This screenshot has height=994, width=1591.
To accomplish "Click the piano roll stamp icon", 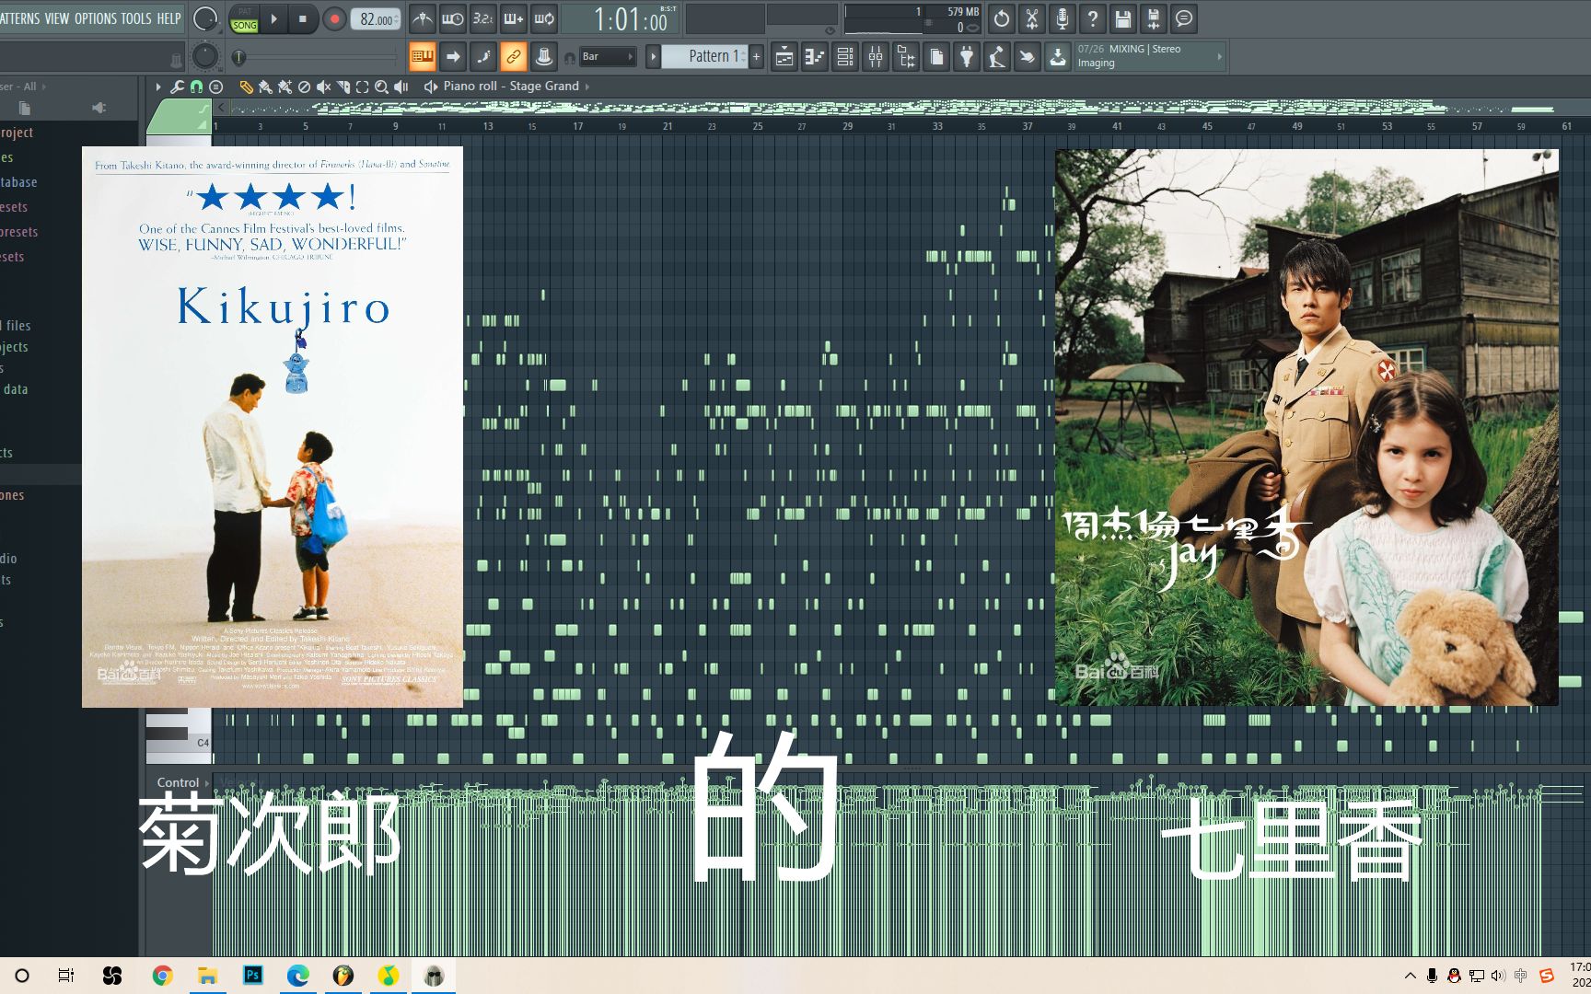I will (x=216, y=87).
